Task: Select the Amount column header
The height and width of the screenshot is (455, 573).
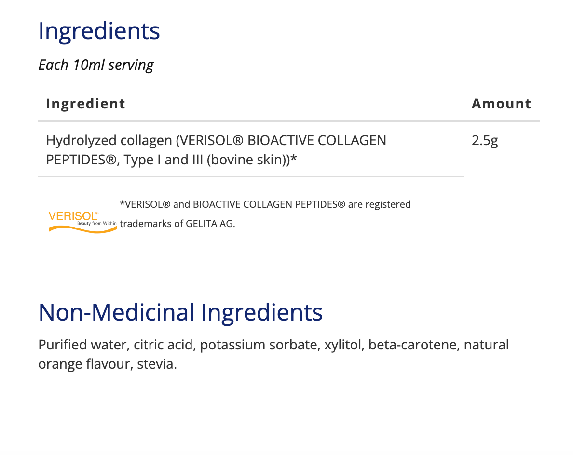Action: tap(501, 104)
